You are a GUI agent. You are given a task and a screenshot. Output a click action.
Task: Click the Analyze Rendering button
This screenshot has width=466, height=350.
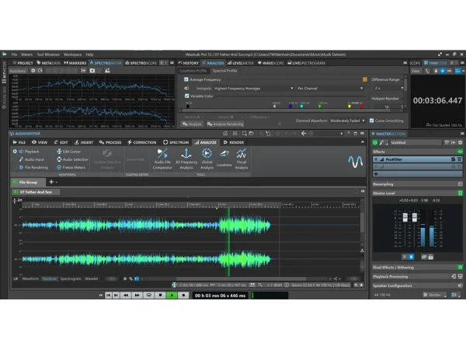coord(225,124)
